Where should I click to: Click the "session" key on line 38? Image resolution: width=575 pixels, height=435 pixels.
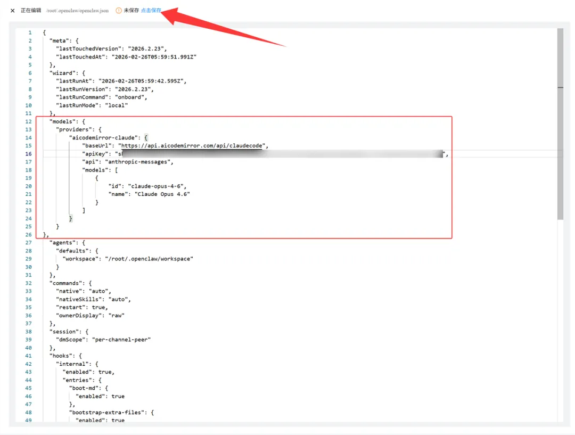click(64, 332)
